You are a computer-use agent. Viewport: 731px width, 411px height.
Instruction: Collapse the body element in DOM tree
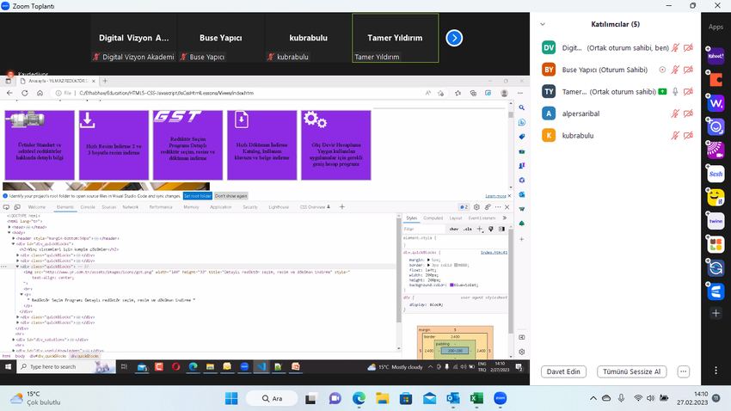pos(9,232)
